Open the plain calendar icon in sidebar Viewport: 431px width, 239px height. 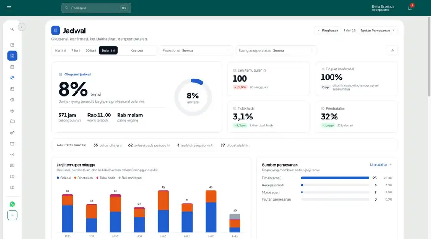point(12,67)
